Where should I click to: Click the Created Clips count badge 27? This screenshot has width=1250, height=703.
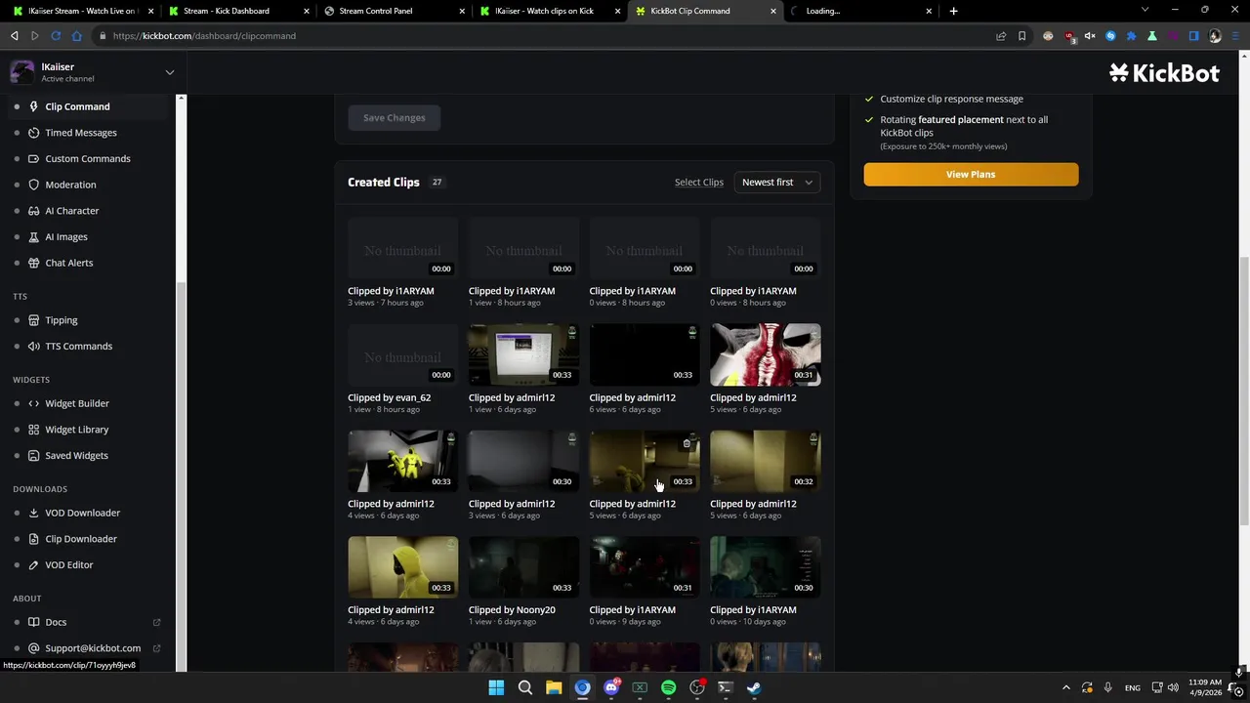[x=437, y=183]
